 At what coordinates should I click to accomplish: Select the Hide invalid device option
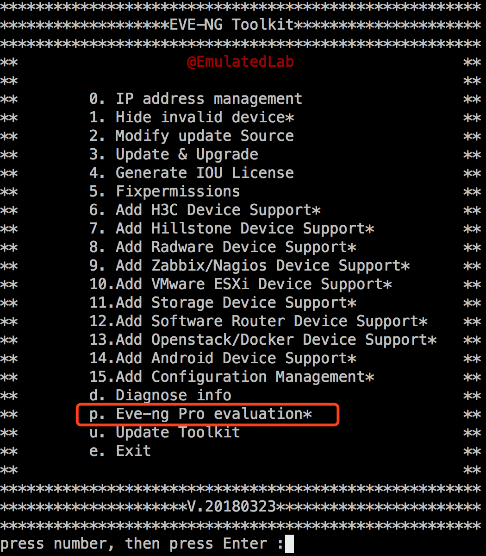coord(192,117)
